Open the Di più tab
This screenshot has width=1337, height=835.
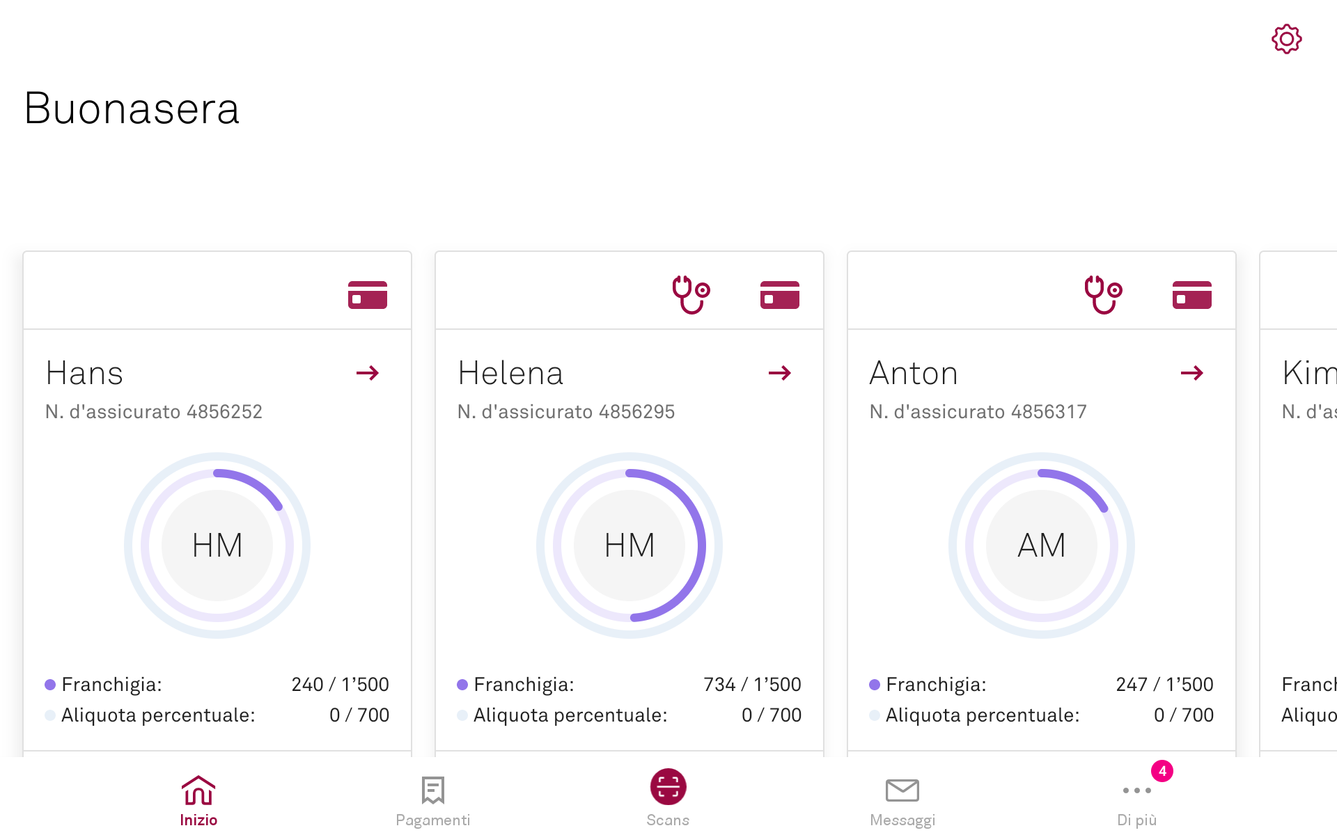click(1136, 800)
